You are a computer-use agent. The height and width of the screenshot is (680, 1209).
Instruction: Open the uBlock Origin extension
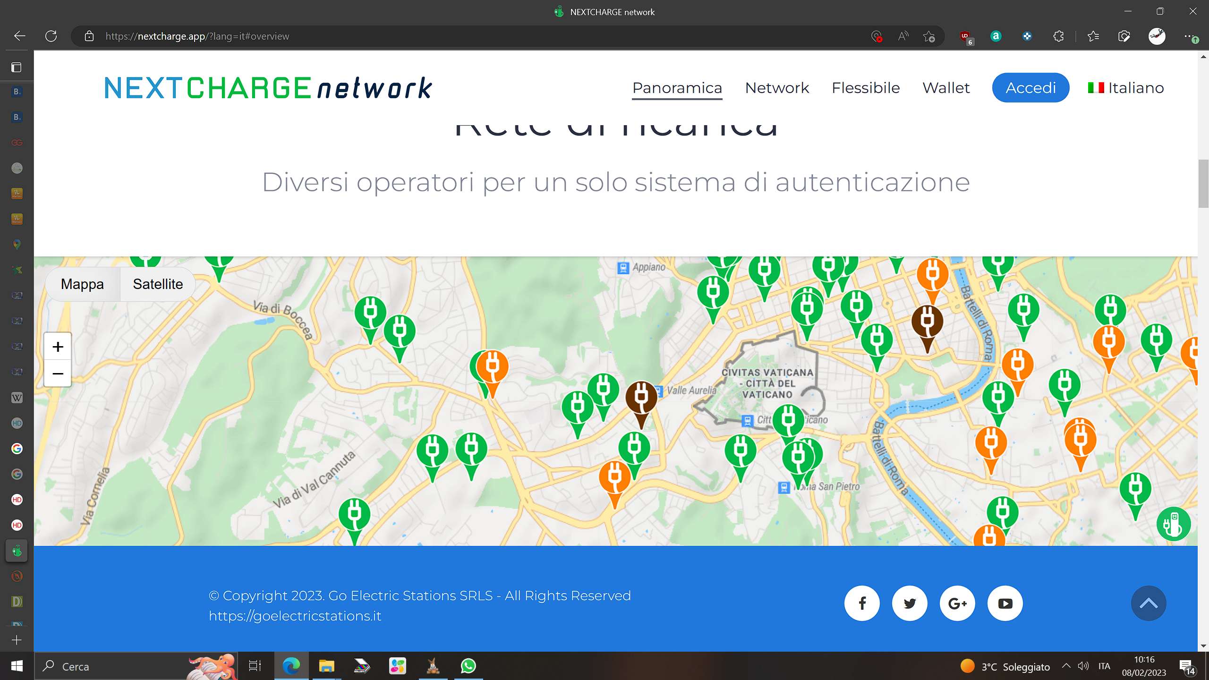(965, 36)
